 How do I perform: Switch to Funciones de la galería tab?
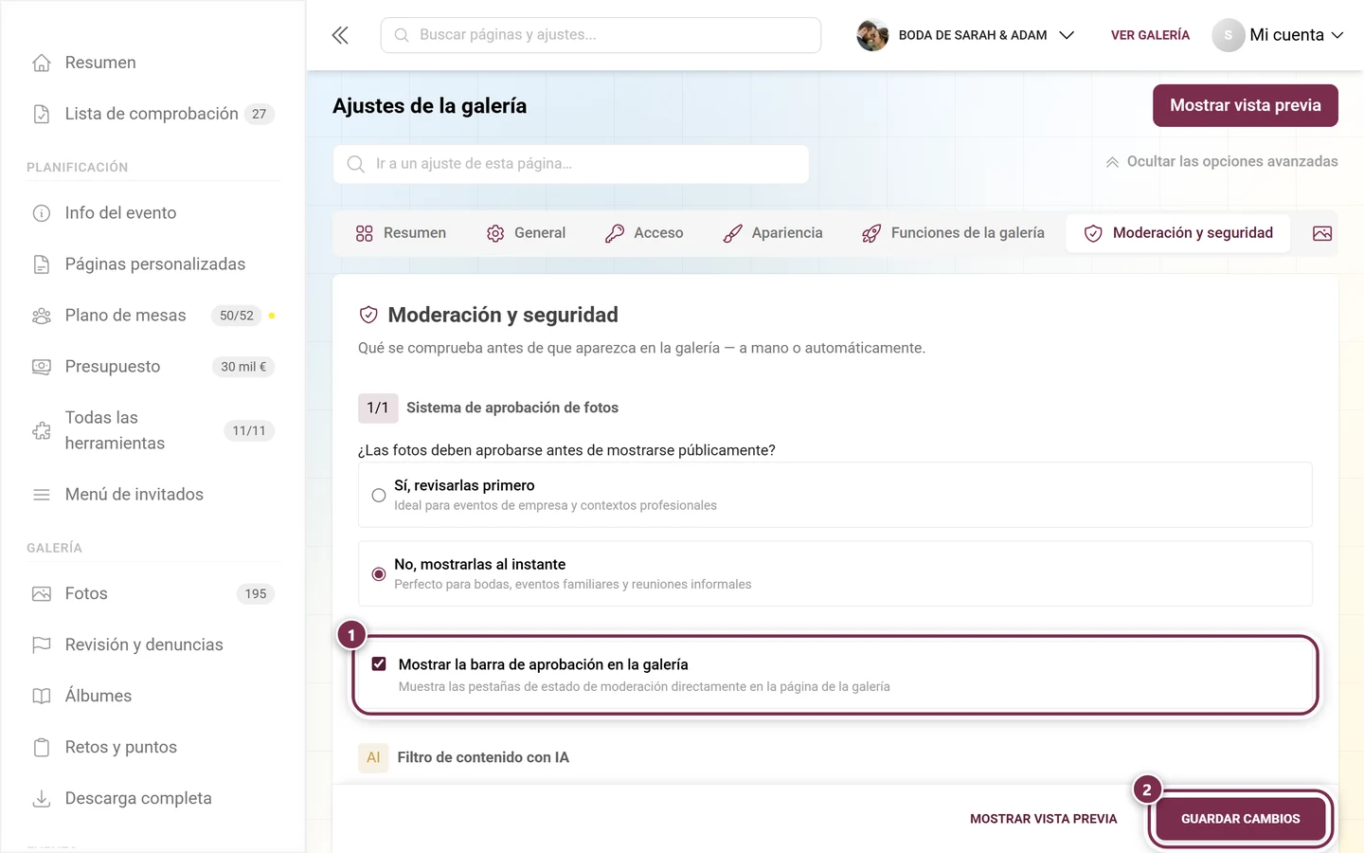[953, 233]
